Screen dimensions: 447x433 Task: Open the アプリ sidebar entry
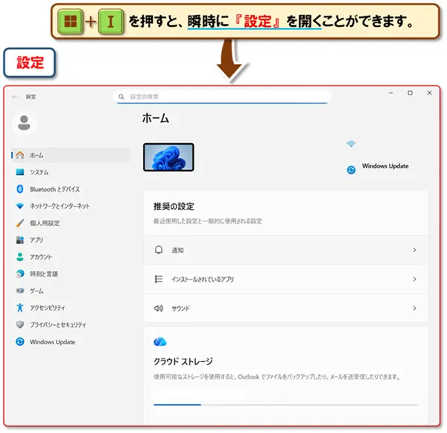pyautogui.click(x=71, y=240)
